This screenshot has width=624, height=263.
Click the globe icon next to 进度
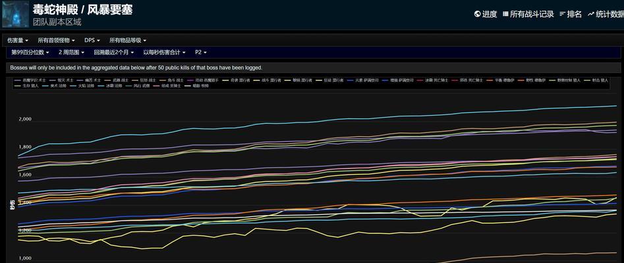coord(477,14)
